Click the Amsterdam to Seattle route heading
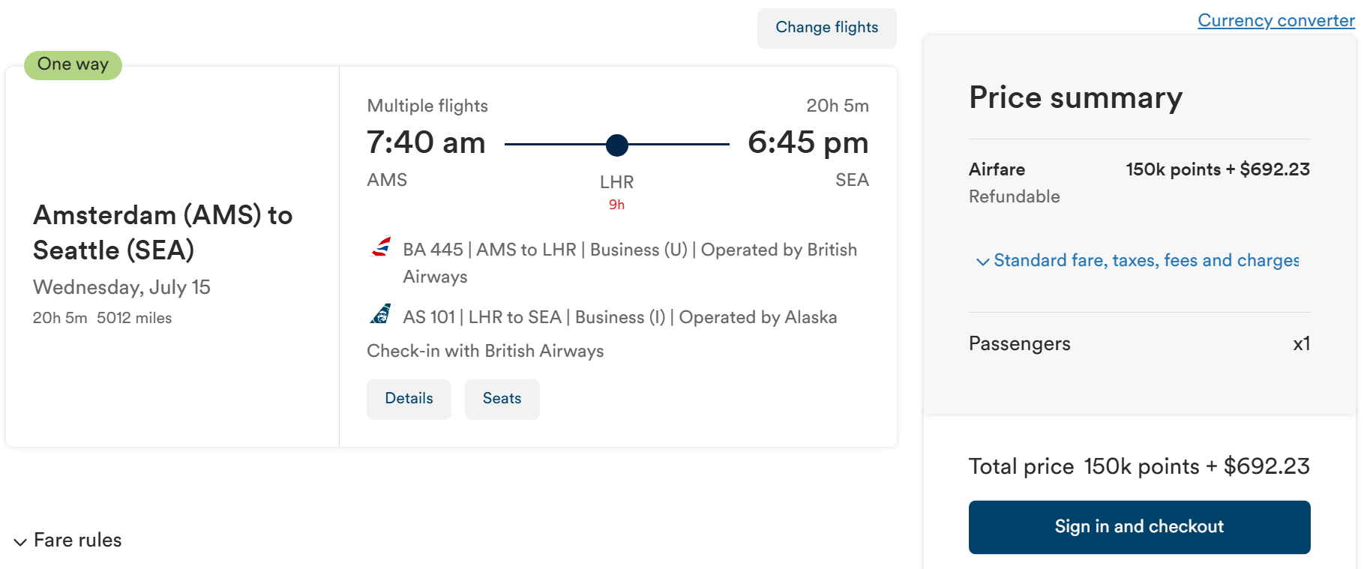This screenshot has height=569, width=1367. click(x=163, y=232)
